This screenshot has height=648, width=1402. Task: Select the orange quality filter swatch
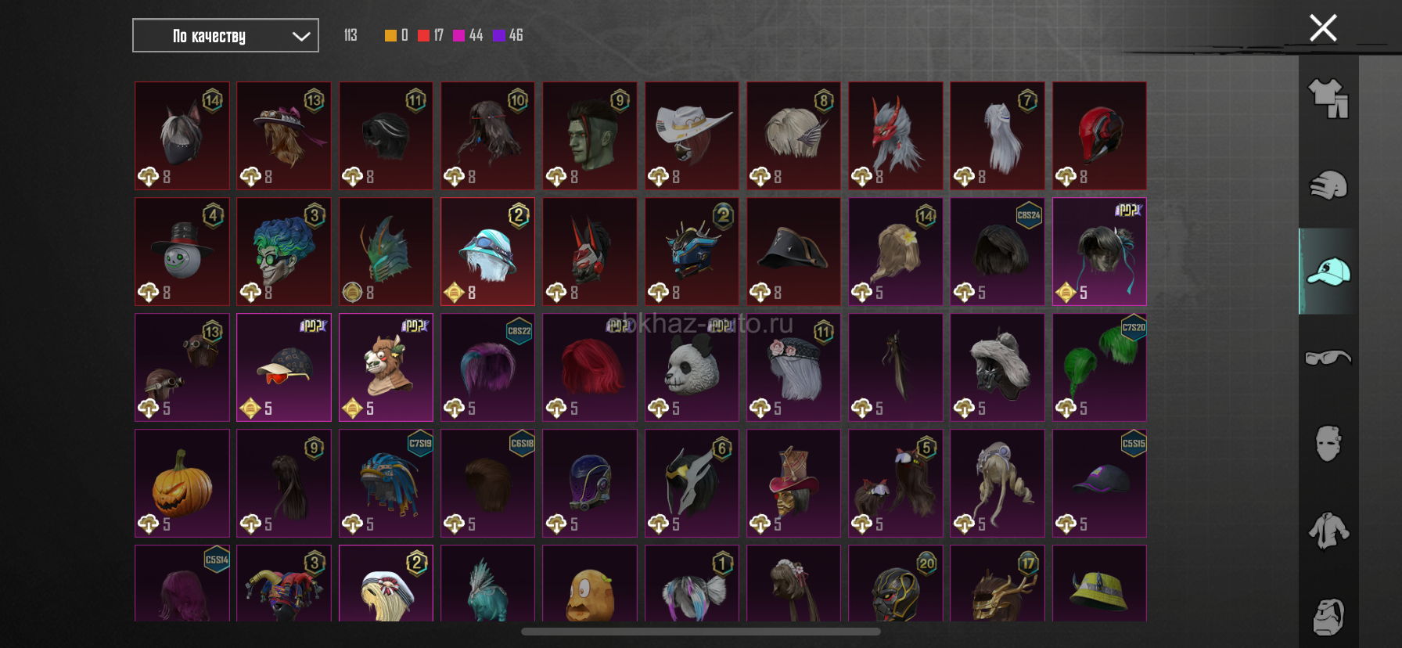390,35
